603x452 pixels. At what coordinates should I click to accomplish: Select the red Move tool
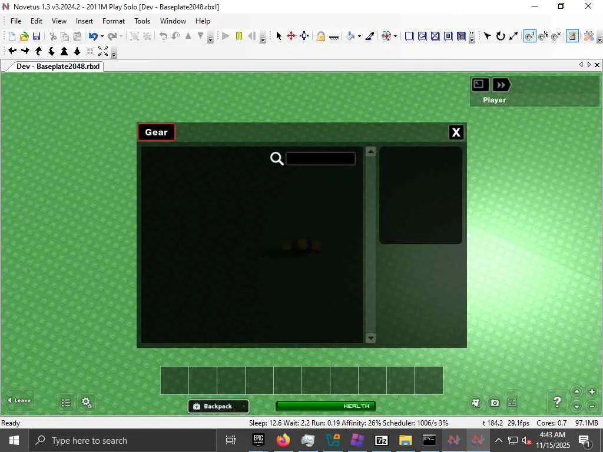[291, 36]
